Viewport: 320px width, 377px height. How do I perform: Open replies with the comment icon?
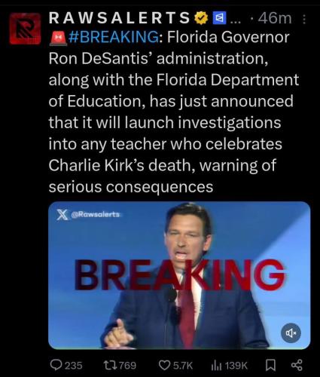[55, 365]
